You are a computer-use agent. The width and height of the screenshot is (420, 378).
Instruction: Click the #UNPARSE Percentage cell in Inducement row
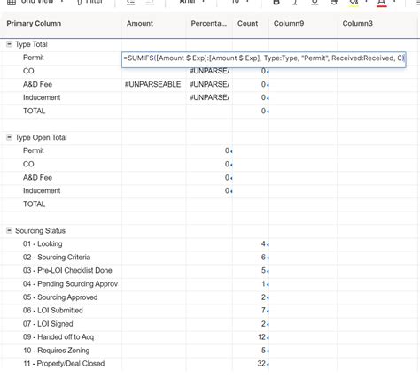pos(209,97)
